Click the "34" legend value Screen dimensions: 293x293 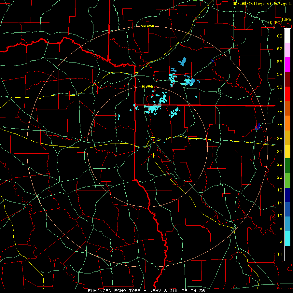[x=280, y=139]
